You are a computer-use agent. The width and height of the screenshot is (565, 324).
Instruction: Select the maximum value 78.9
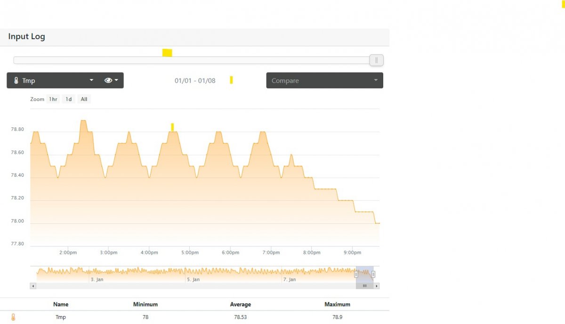(x=337, y=317)
